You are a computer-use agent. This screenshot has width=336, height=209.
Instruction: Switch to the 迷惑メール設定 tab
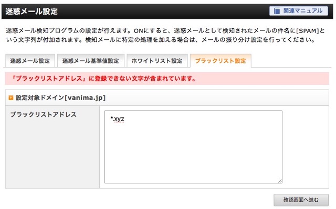(30, 61)
